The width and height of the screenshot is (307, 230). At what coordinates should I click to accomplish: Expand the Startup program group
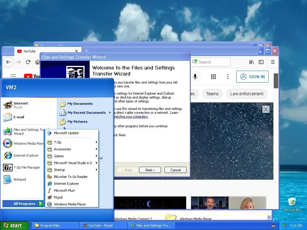[x=72, y=170]
